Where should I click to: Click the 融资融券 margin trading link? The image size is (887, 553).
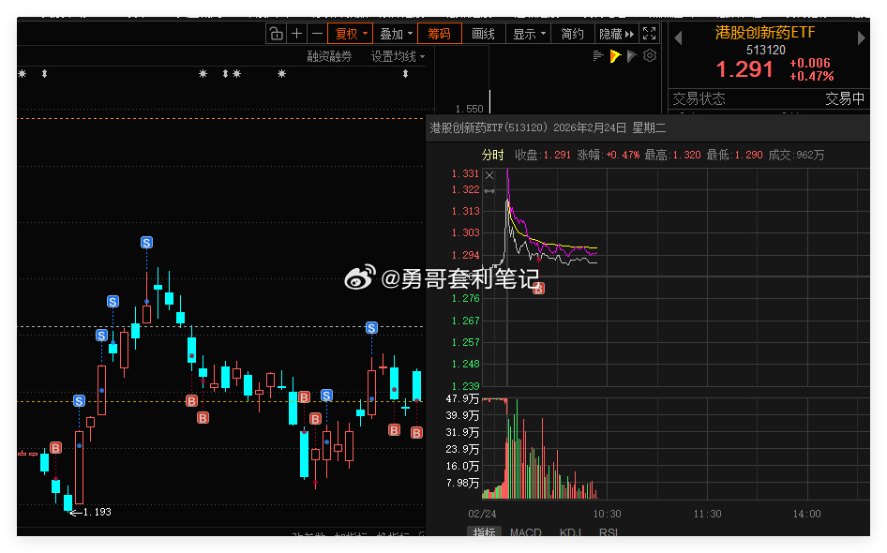coord(330,54)
